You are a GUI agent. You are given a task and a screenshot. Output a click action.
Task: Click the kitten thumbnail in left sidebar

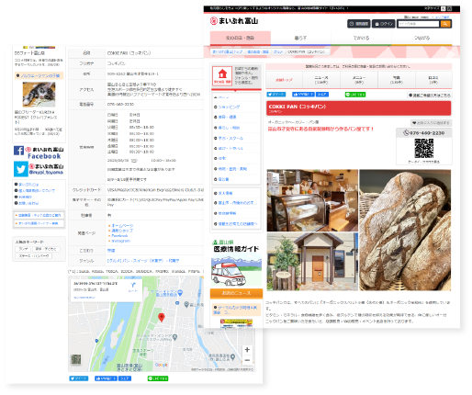click(39, 95)
